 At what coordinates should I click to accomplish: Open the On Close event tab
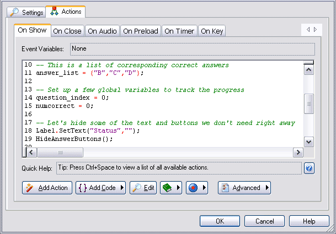point(67,31)
